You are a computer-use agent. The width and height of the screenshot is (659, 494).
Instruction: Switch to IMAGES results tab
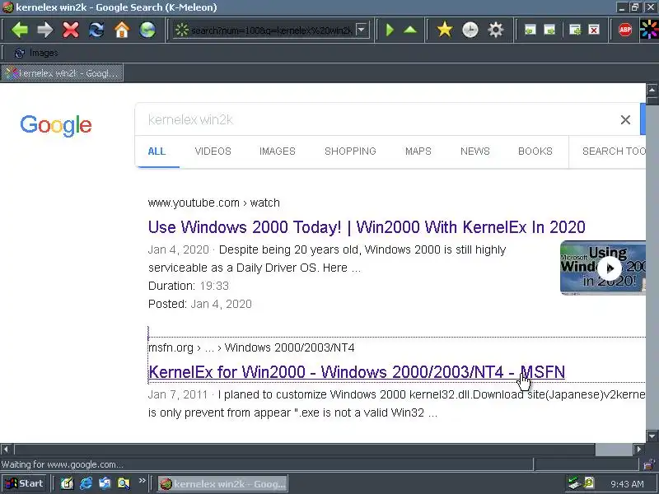tap(278, 151)
